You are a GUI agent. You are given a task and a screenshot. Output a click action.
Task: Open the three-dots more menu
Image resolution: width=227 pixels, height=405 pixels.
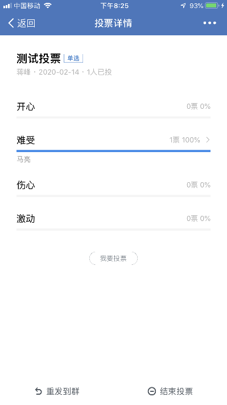click(209, 23)
